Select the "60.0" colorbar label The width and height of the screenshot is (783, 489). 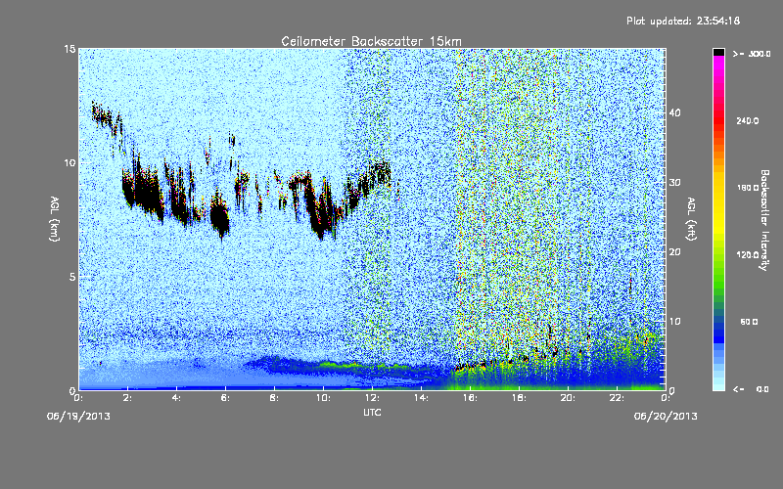click(749, 322)
